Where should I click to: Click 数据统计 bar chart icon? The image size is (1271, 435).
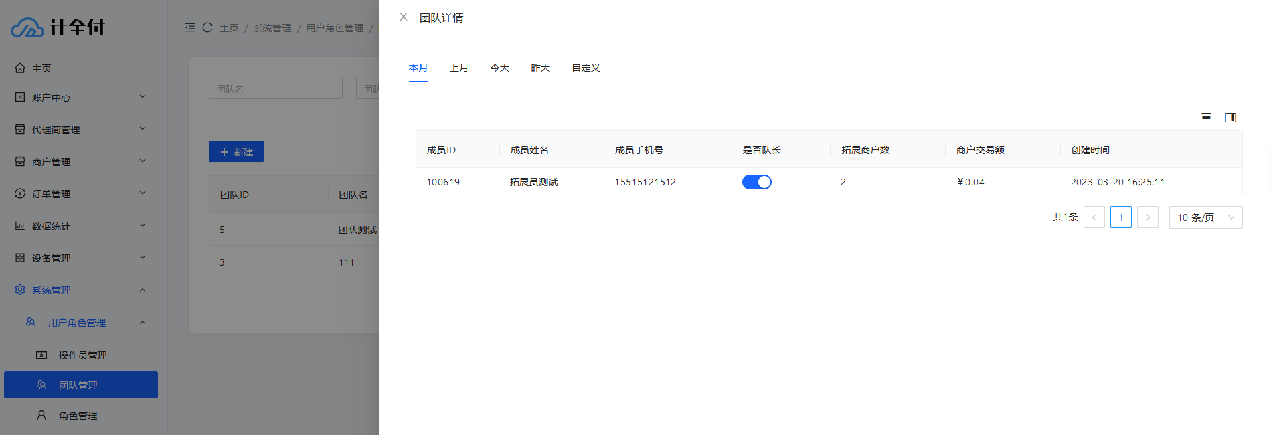click(x=20, y=226)
